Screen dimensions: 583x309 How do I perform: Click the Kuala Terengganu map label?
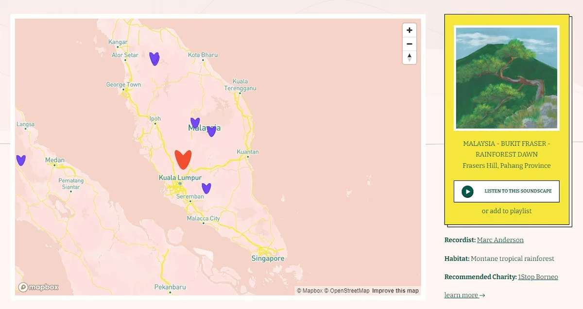point(240,85)
